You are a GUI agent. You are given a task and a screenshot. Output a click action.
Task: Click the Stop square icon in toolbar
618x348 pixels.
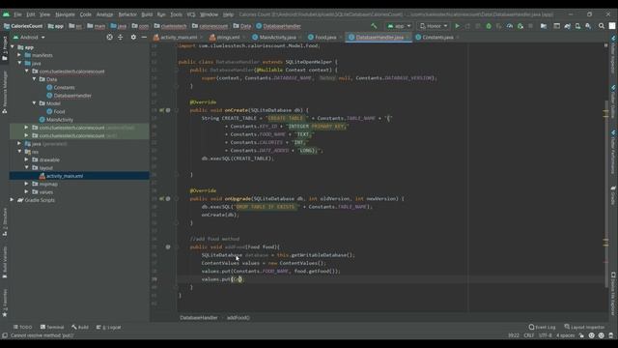530,26
